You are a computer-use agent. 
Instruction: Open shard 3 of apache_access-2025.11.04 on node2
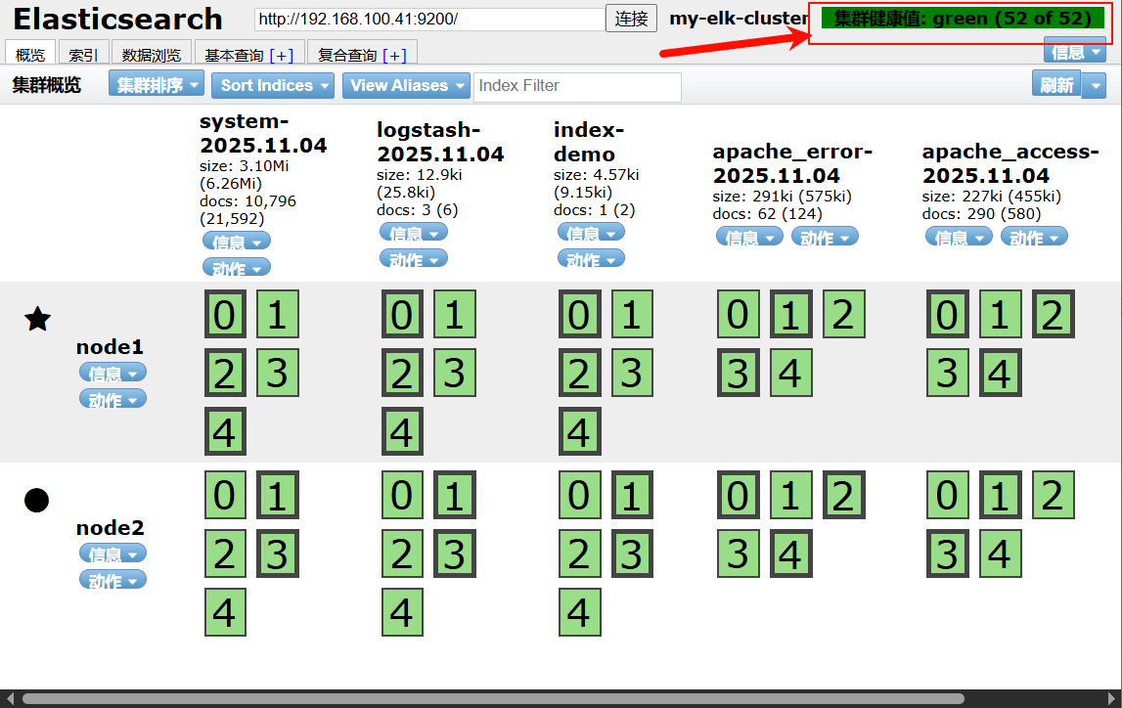pos(948,553)
